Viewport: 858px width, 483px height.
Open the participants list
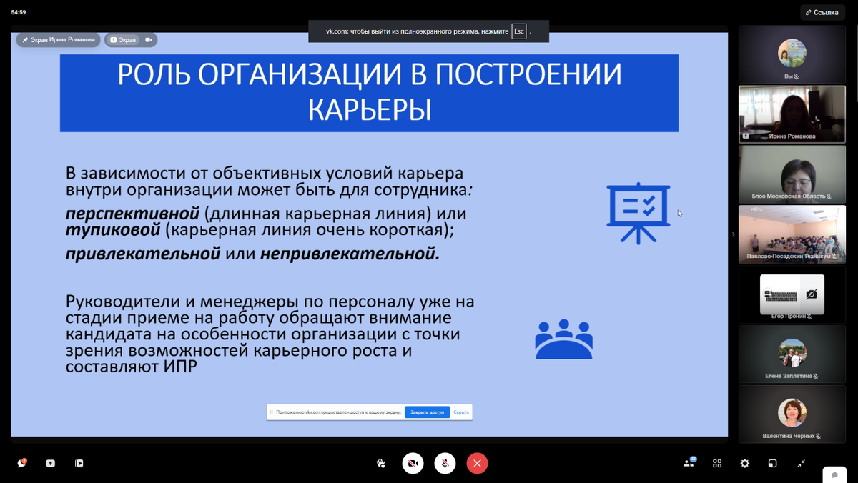click(x=689, y=462)
